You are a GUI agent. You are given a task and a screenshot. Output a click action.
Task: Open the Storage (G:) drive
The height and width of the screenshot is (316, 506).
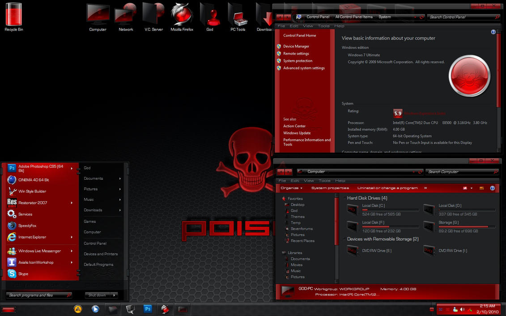tap(459, 227)
